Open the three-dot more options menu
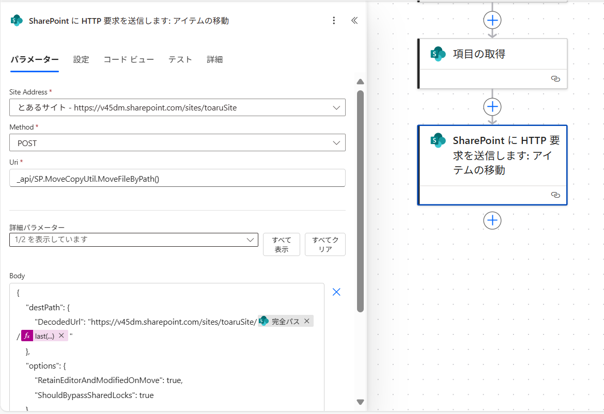604x414 pixels. tap(334, 21)
